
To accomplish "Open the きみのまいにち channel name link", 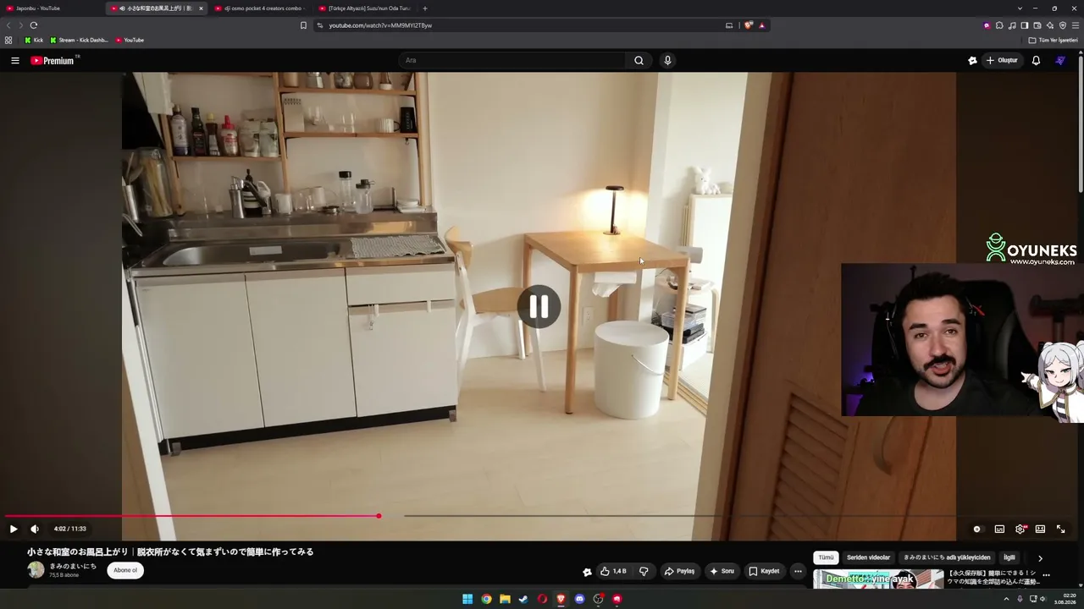I will (73, 566).
